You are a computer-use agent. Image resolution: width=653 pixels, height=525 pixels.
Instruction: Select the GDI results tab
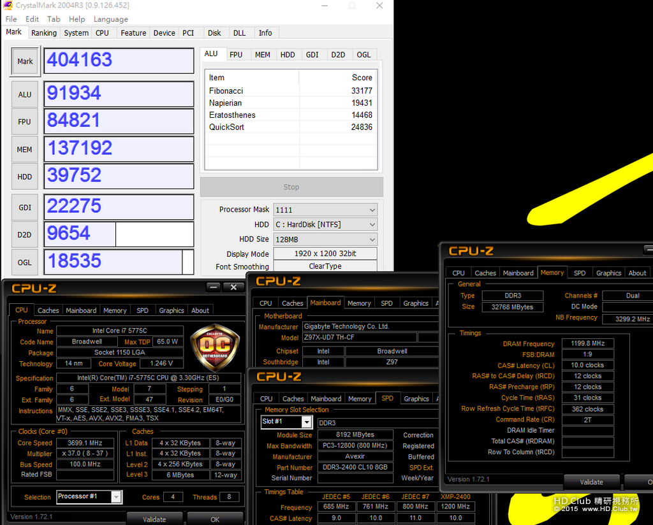pyautogui.click(x=312, y=55)
